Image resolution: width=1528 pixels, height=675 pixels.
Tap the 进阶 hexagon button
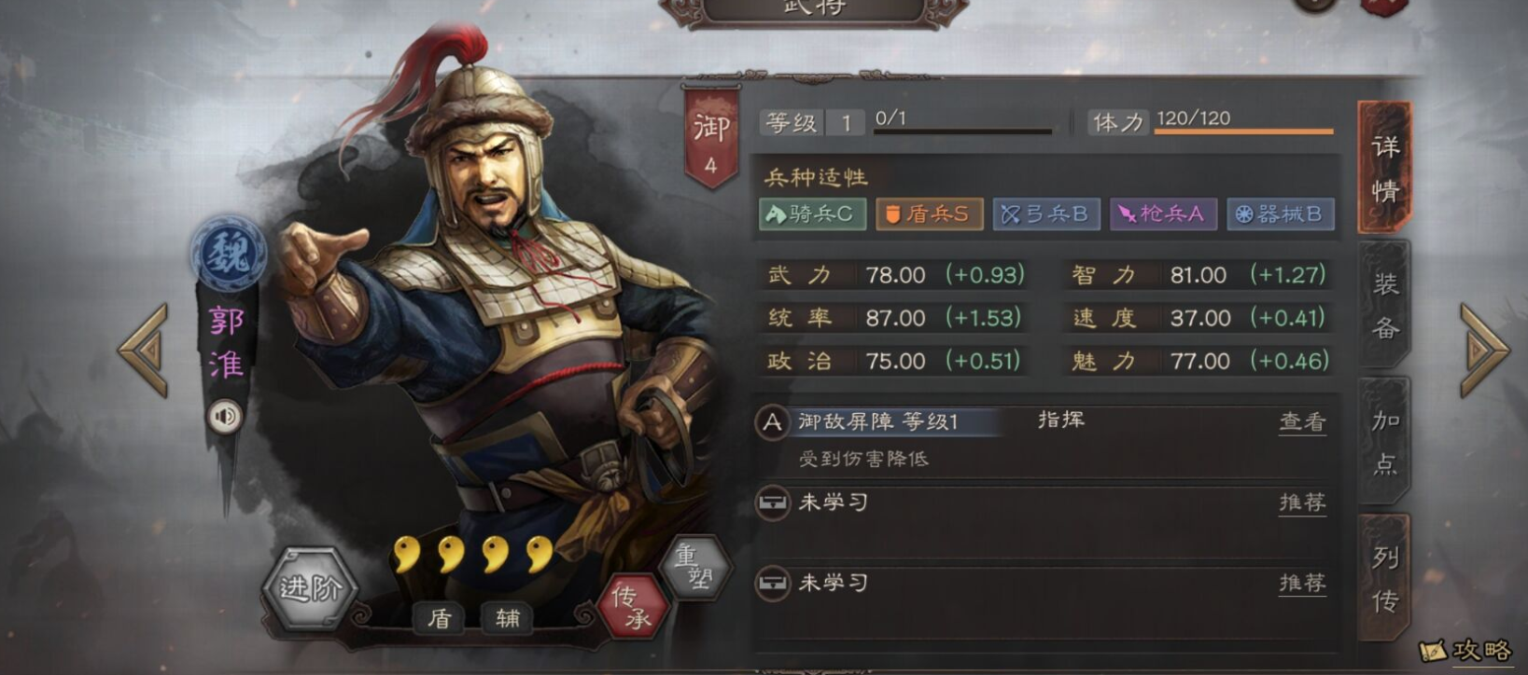pyautogui.click(x=310, y=587)
